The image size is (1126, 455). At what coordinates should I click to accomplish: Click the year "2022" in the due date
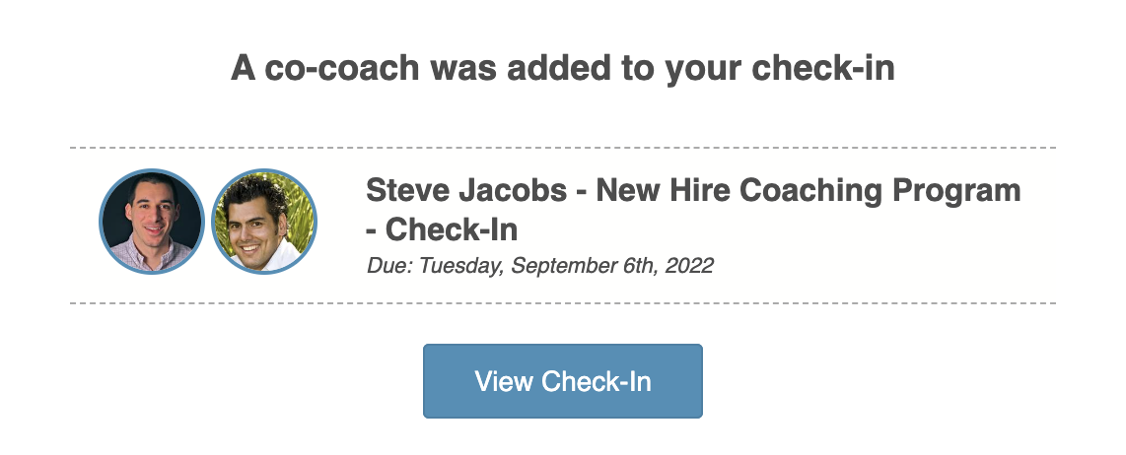point(689,265)
